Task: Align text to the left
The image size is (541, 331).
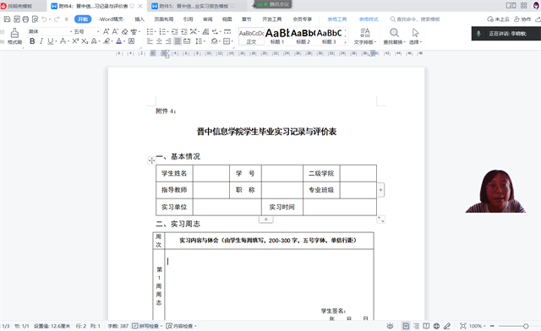Action: (150, 41)
